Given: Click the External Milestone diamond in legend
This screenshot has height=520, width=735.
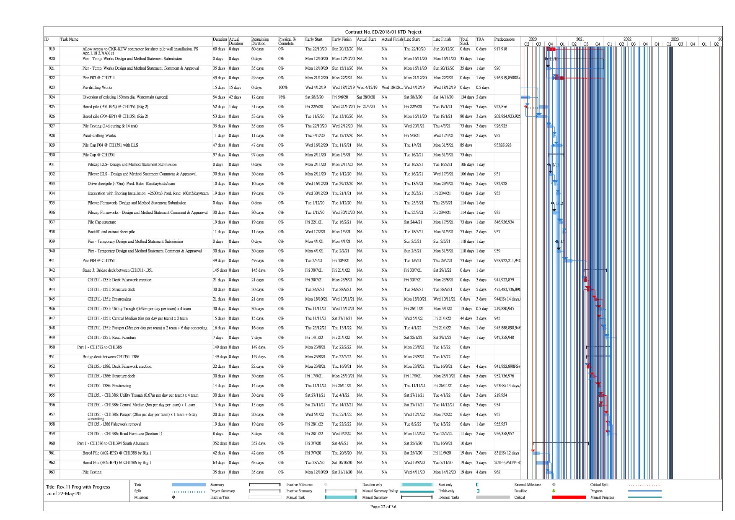Looking at the screenshot, I should (x=554, y=485).
